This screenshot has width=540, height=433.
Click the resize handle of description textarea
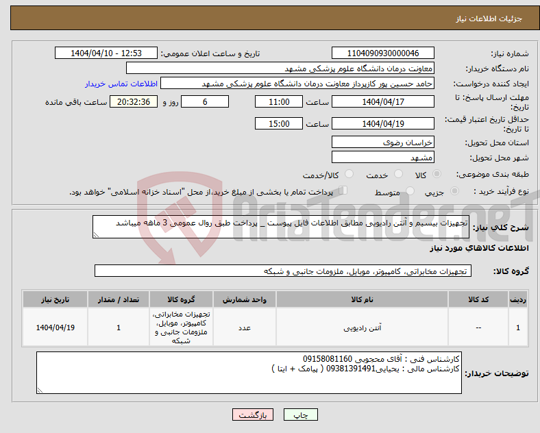click(96, 235)
